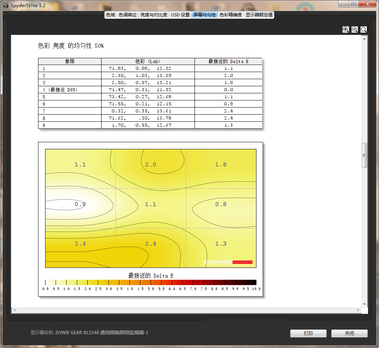This screenshot has width=379, height=348.
Task: Switch to the 色彩精确度 tab
Action: tap(231, 15)
